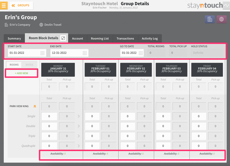Open the hamburger main menu
This screenshot has height=166, width=230.
click(4, 5)
